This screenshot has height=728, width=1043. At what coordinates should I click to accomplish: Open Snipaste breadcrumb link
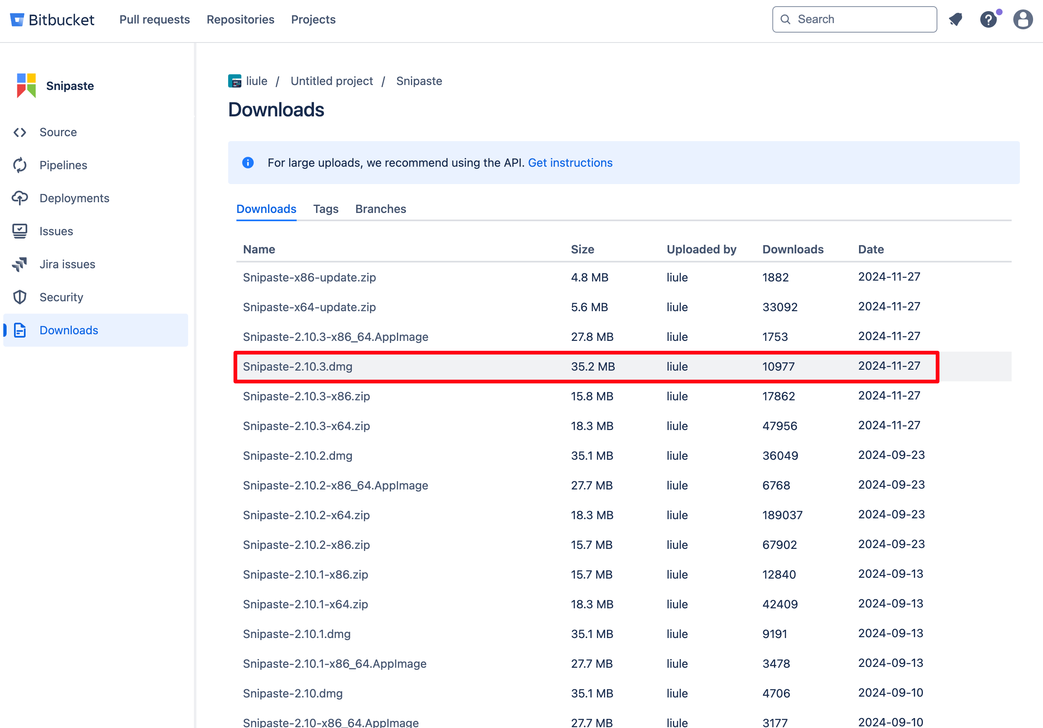click(x=419, y=81)
